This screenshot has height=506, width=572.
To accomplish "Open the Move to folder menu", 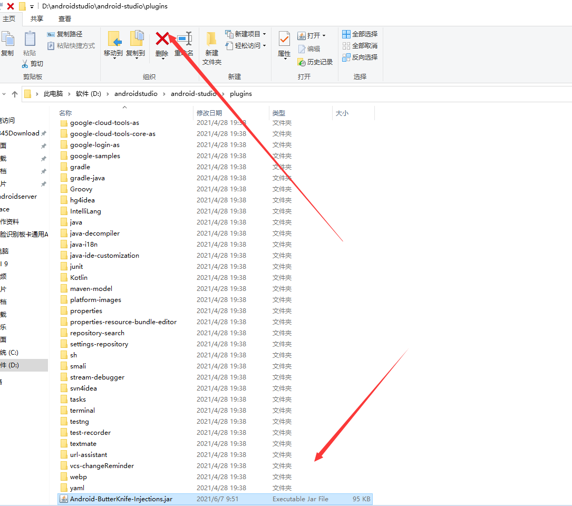I will click(x=113, y=44).
